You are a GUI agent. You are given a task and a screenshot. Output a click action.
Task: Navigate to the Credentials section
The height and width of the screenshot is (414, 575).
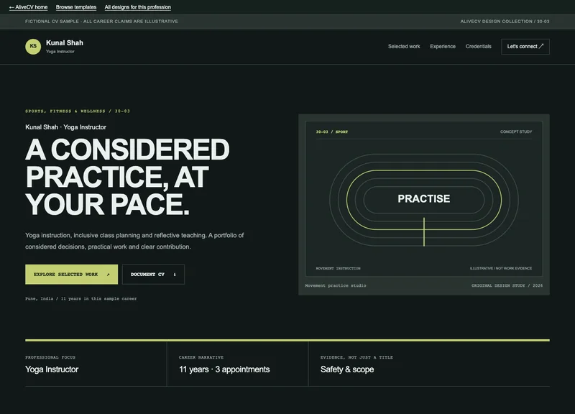point(478,47)
